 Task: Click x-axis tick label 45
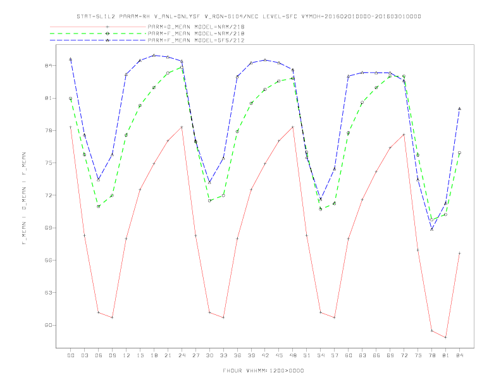tap(279, 355)
